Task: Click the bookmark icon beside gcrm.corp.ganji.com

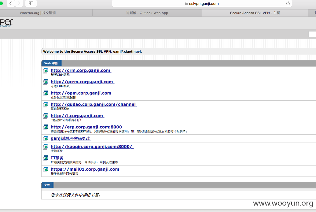Action: pyautogui.click(x=46, y=82)
